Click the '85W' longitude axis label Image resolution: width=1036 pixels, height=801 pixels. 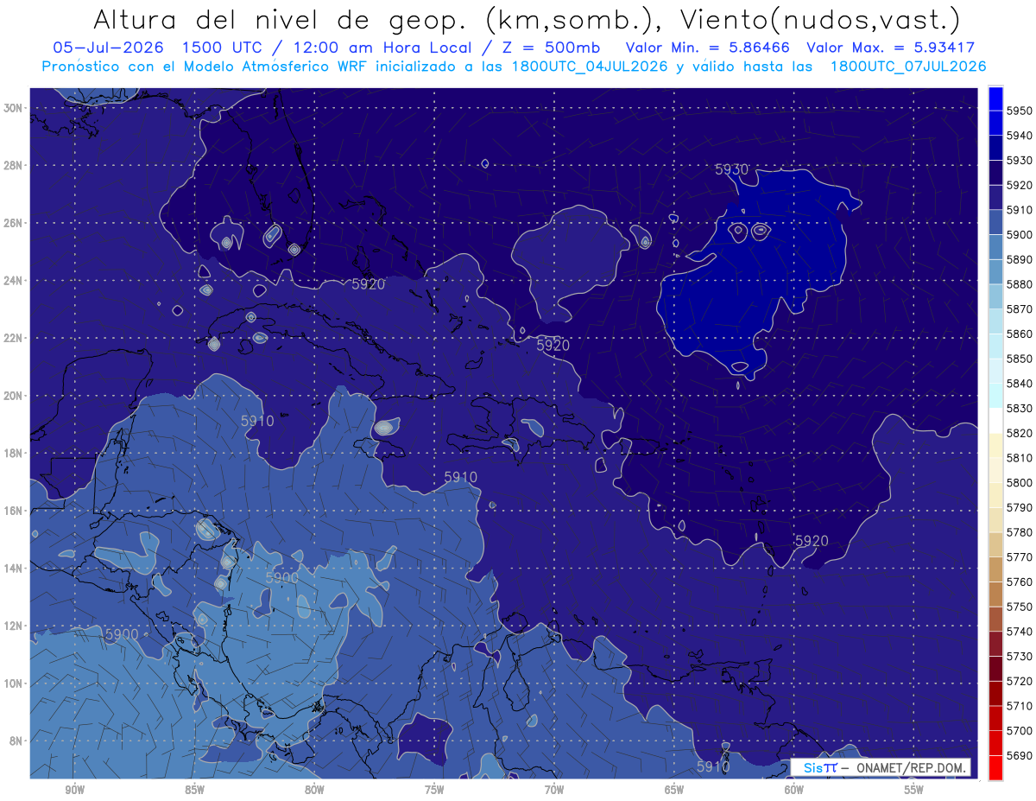coord(194,790)
